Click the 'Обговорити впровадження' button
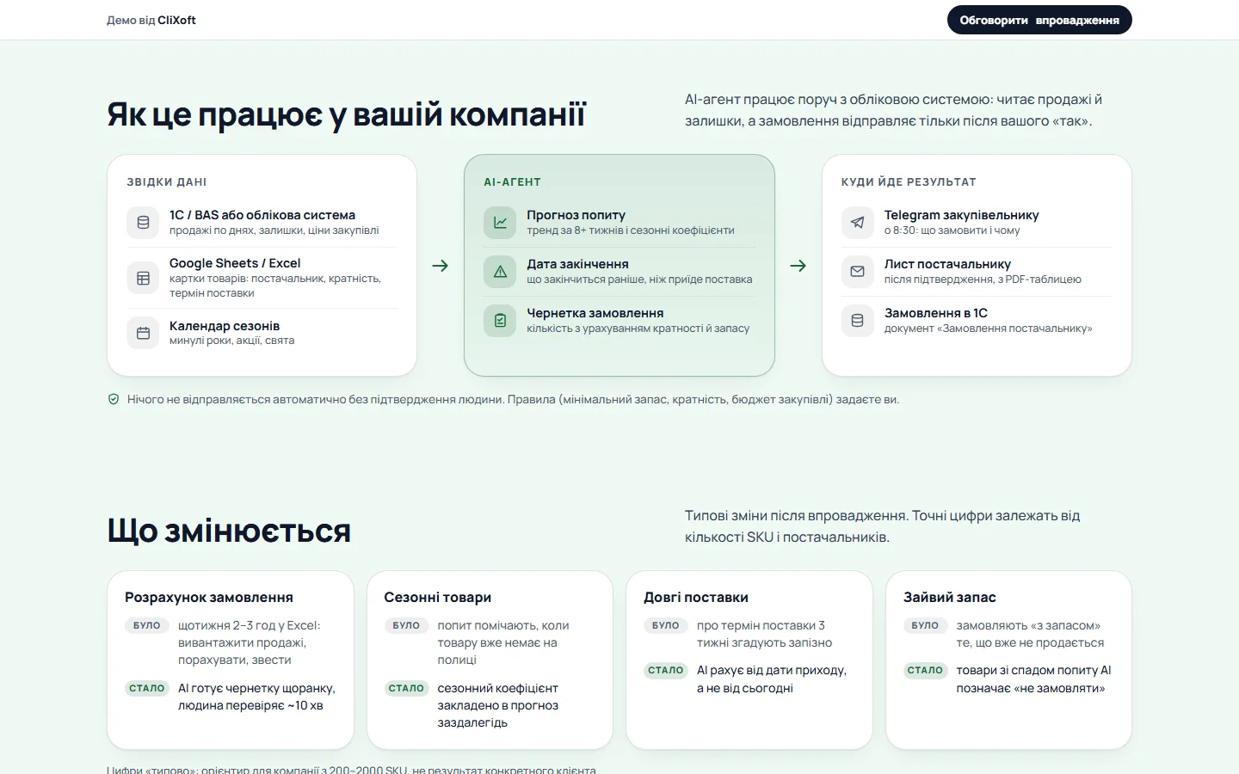The width and height of the screenshot is (1239, 774). [x=1039, y=20]
